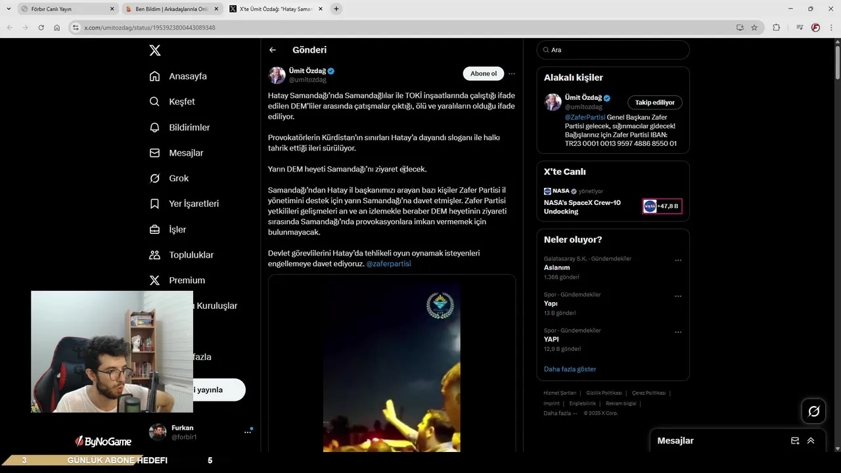Click the +47,8 B viewers badge
This screenshot has width=841, height=473.
click(662, 206)
